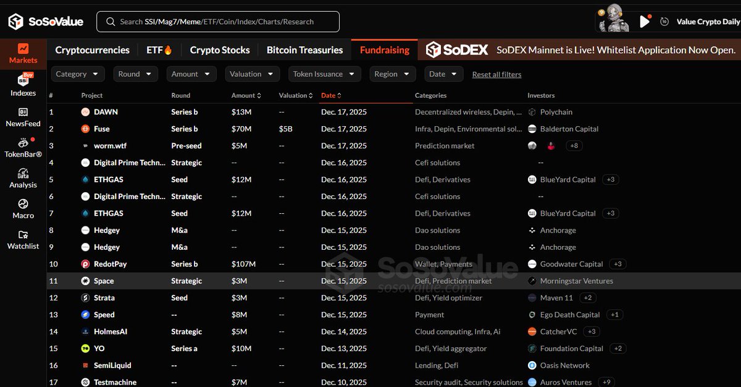Click the Morningstar Ventures investor icon
The width and height of the screenshot is (741, 387).
[532, 281]
